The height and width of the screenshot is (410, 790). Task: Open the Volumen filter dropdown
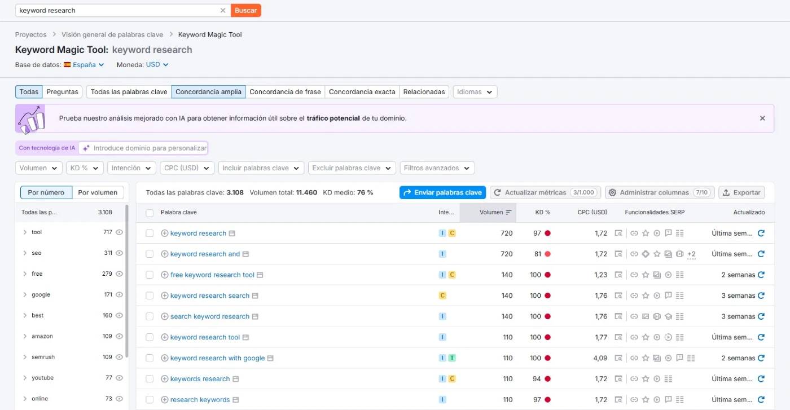pos(38,167)
